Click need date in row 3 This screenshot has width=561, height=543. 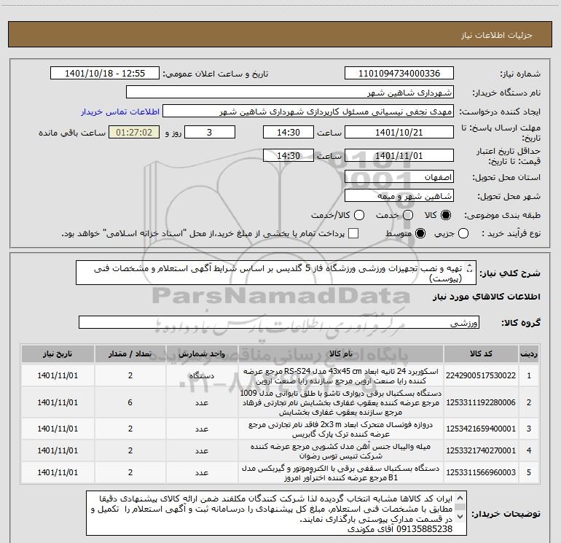point(58,429)
